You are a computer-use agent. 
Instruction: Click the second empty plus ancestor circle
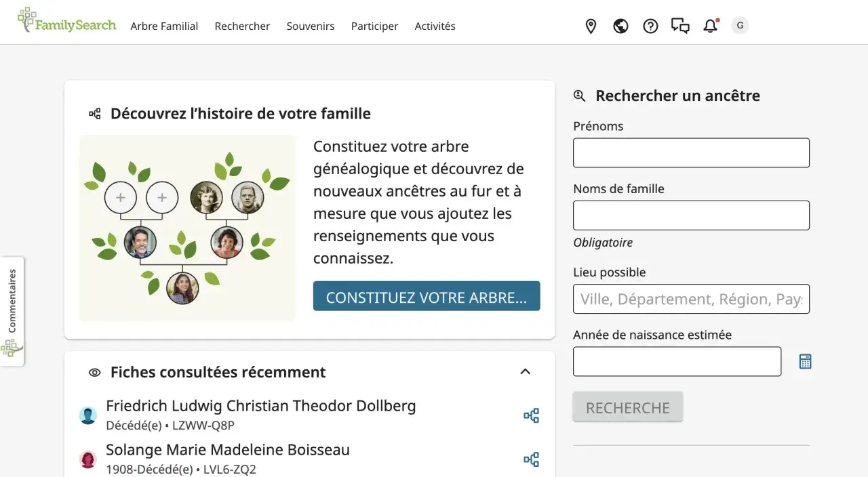pos(162,198)
